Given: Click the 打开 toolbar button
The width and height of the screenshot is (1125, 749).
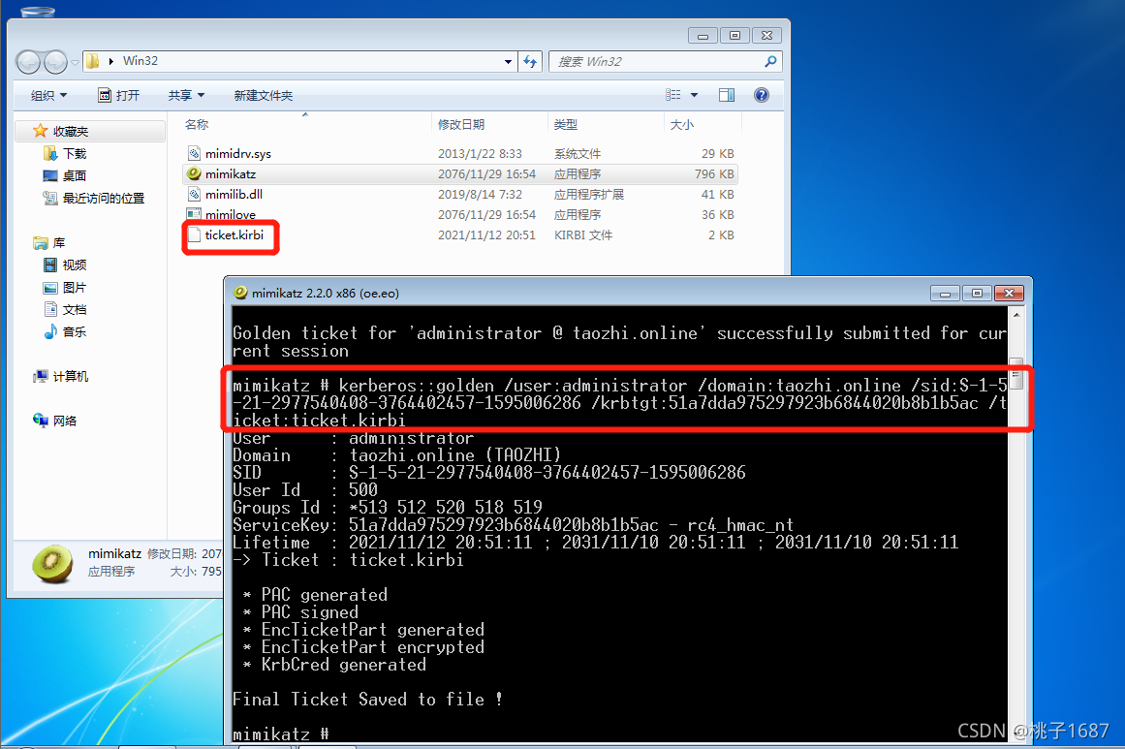Looking at the screenshot, I should pos(119,95).
